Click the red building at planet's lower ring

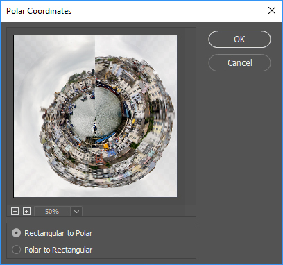(x=99, y=159)
